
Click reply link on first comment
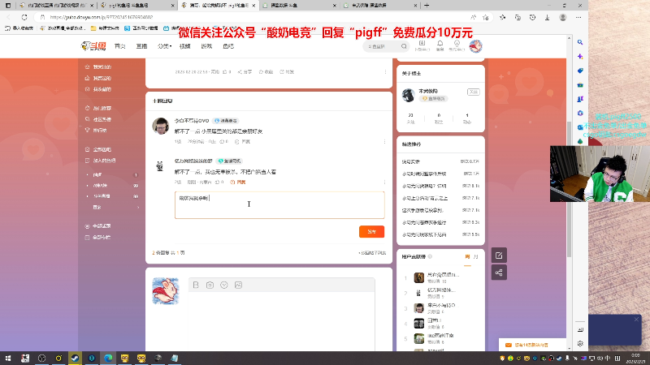242,141
